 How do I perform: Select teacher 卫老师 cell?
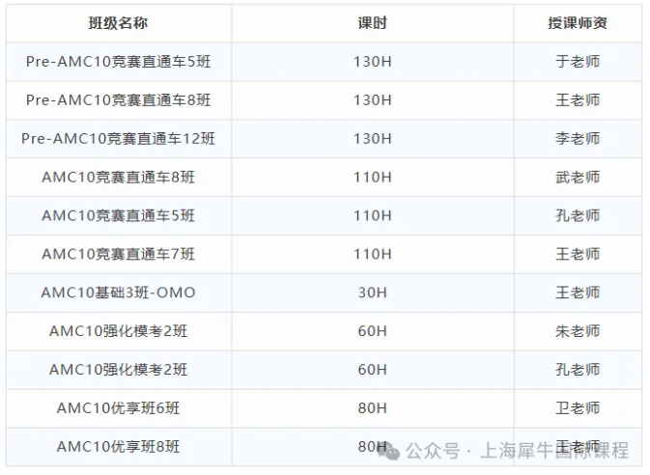578,408
